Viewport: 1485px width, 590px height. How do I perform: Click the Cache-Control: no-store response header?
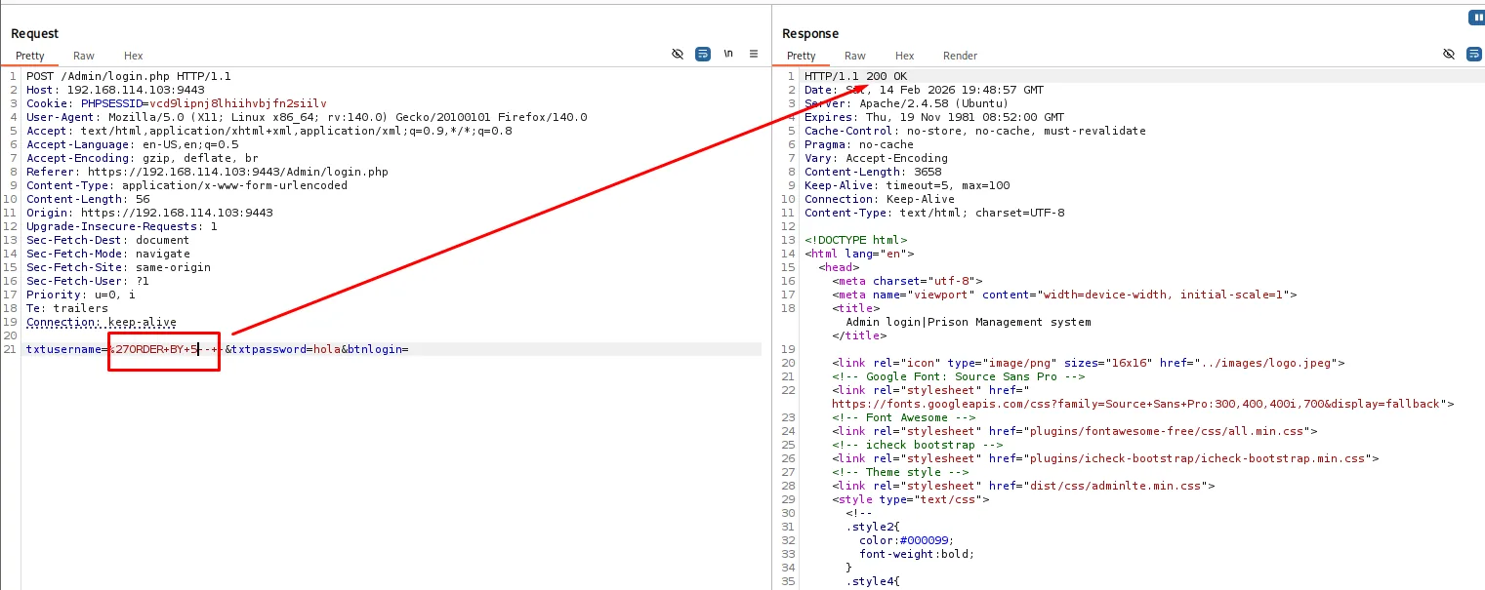pos(975,131)
